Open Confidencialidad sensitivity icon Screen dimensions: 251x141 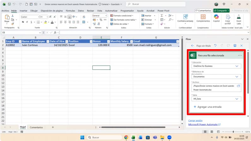(185, 17)
